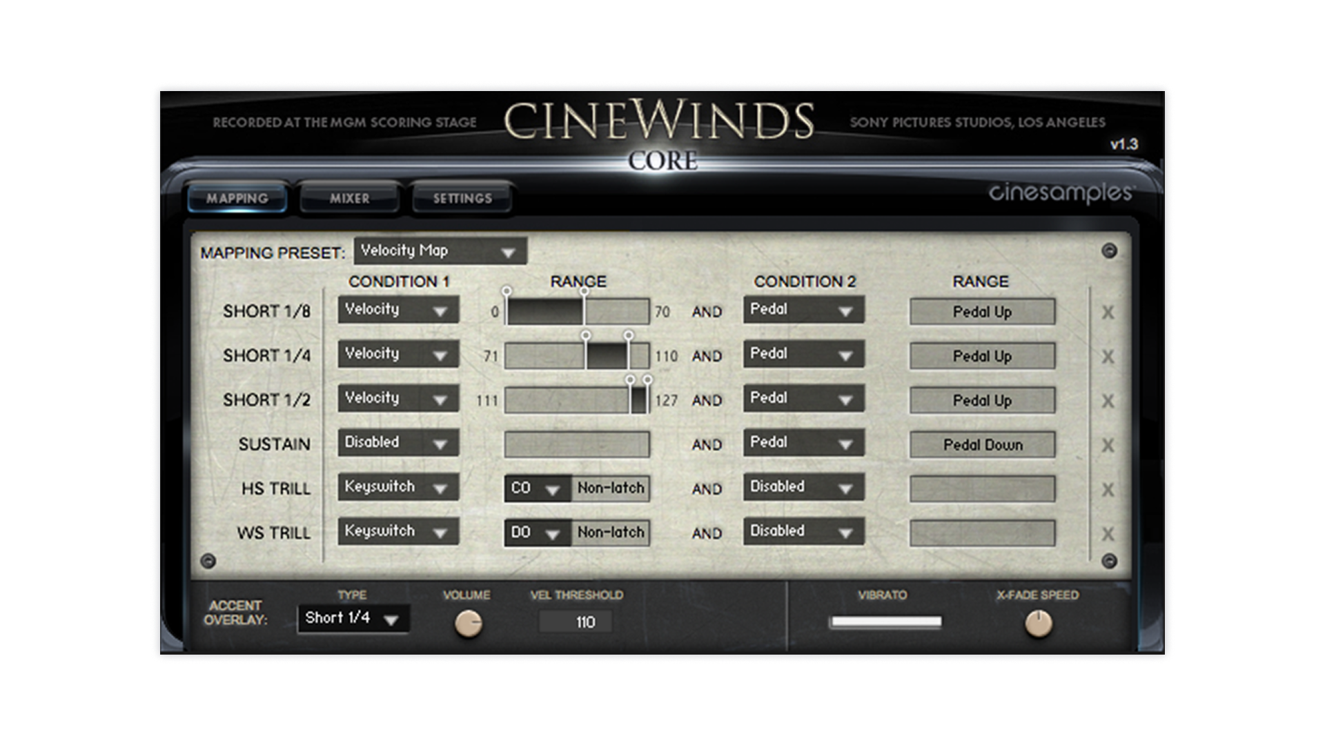Click the Short 1/2 velocity range slider
This screenshot has width=1325, height=745.
point(577,400)
